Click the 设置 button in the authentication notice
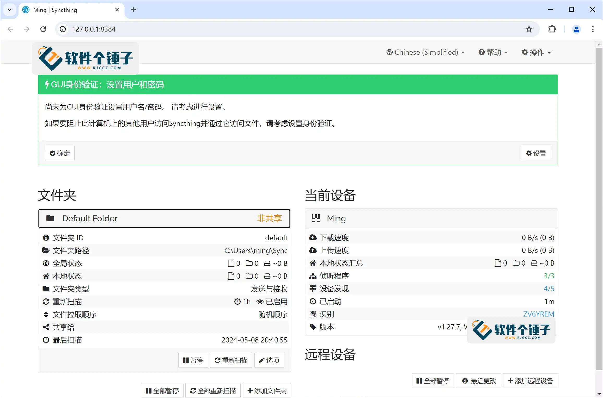 pyautogui.click(x=536, y=153)
